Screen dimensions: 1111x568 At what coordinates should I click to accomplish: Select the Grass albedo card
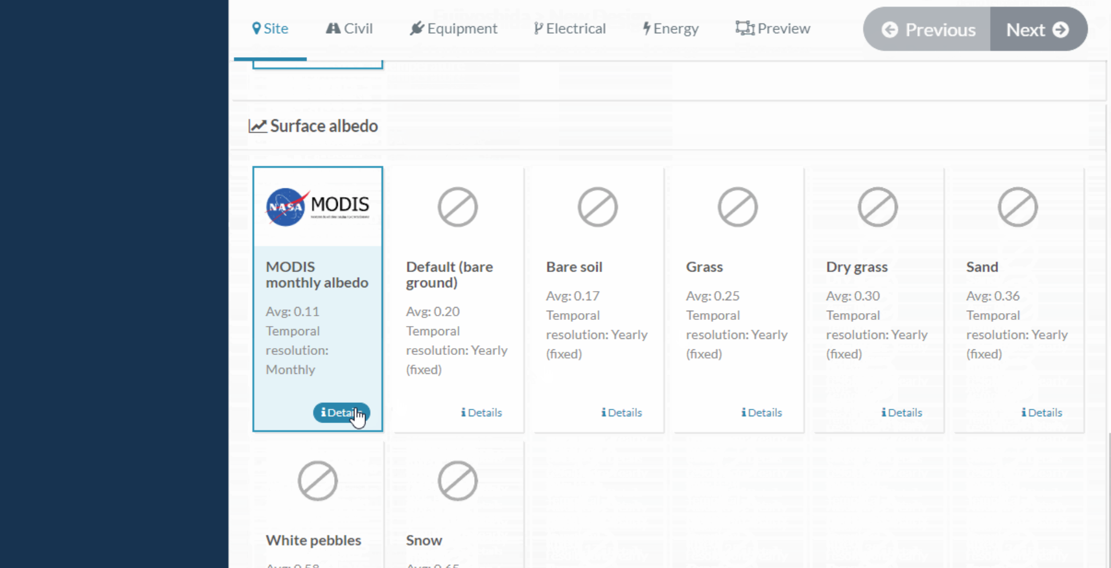739,300
